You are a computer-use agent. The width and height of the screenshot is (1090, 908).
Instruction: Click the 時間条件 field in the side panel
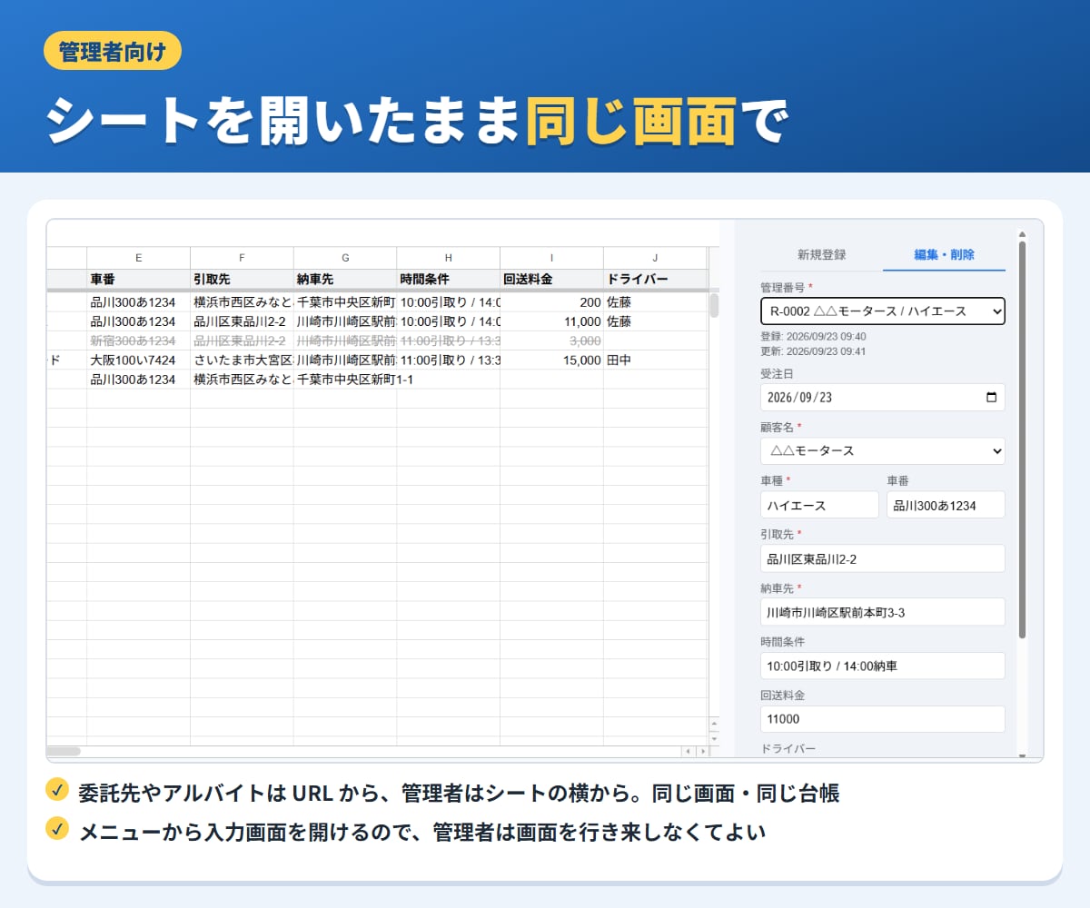(x=883, y=666)
